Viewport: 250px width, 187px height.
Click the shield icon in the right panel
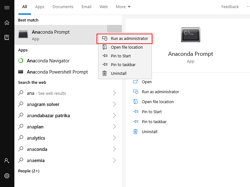click(136, 92)
